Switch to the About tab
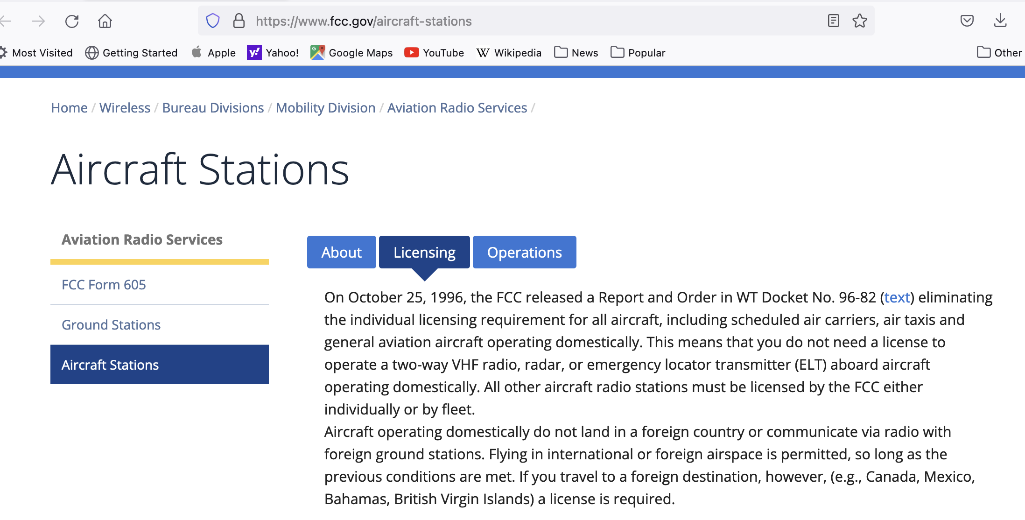 pyautogui.click(x=341, y=252)
